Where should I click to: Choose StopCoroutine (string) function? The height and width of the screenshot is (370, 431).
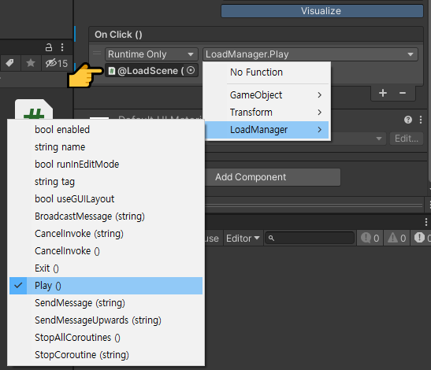point(106,355)
